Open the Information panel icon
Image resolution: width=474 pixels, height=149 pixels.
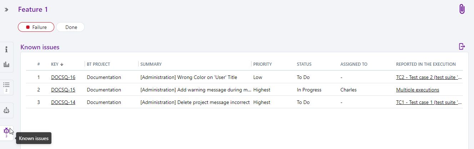point(6,49)
